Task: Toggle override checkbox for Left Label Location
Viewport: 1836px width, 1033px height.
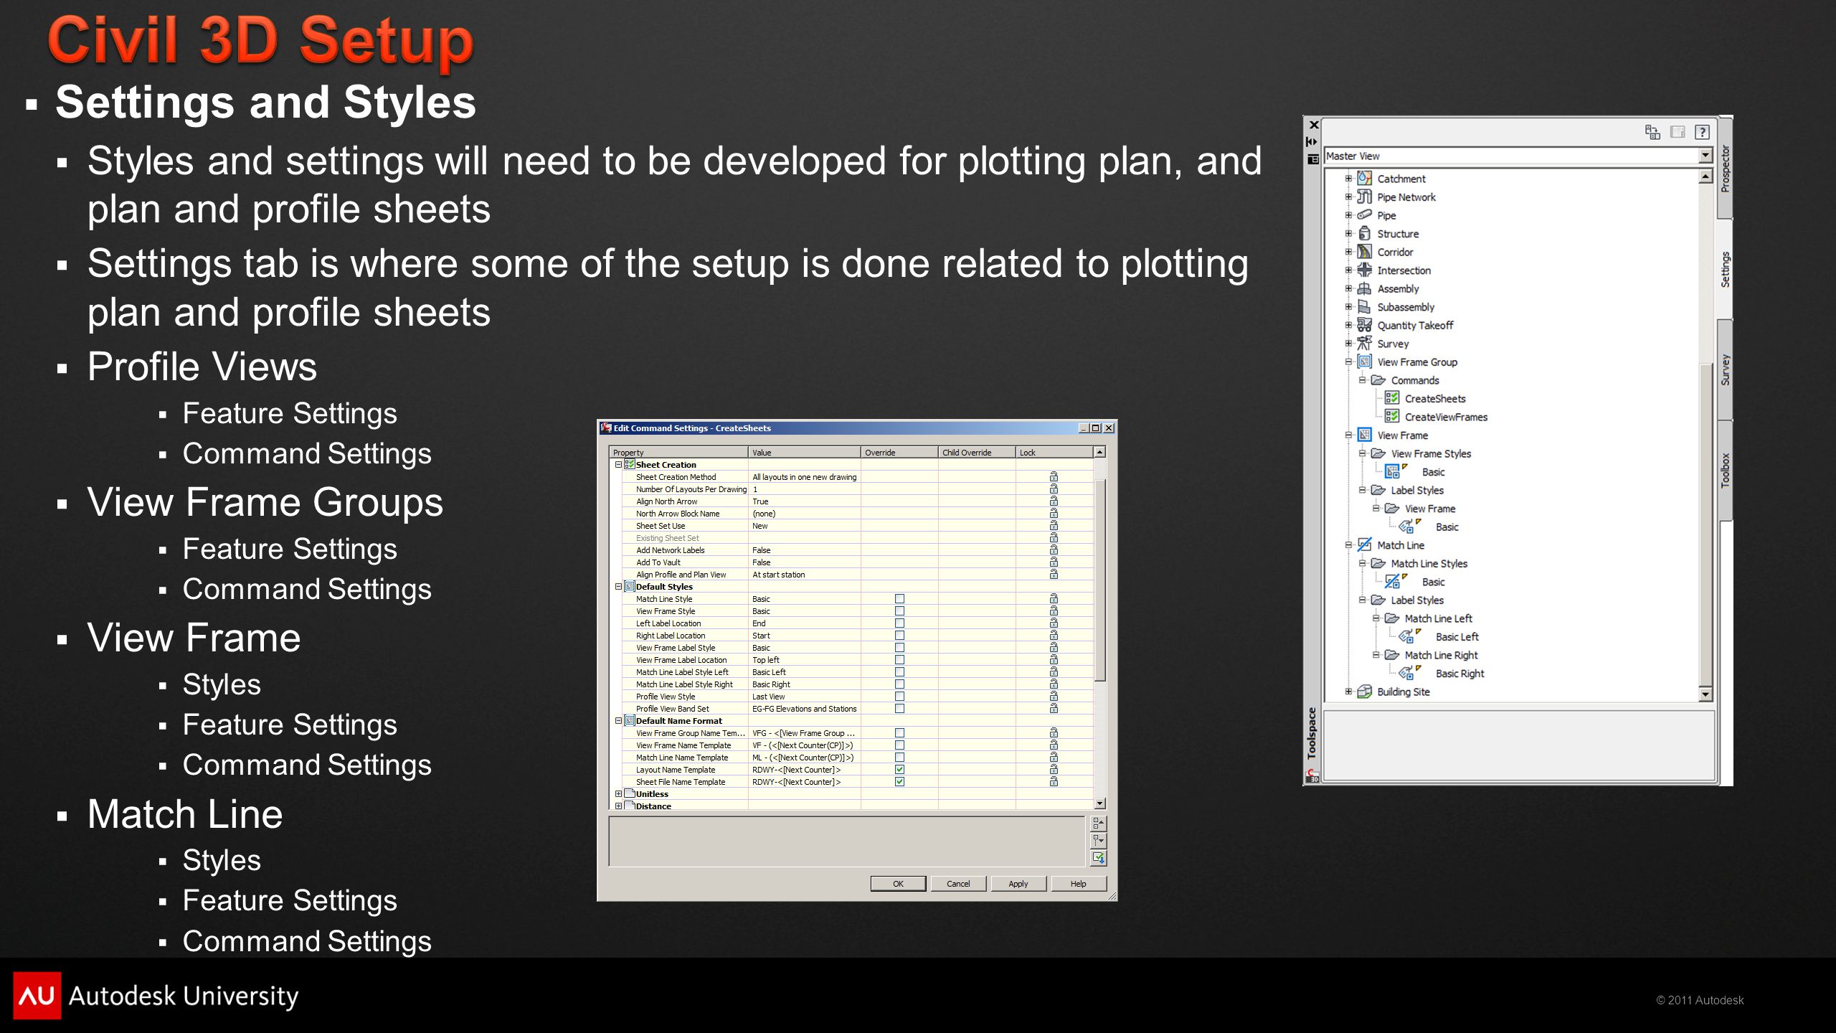Action: [899, 623]
